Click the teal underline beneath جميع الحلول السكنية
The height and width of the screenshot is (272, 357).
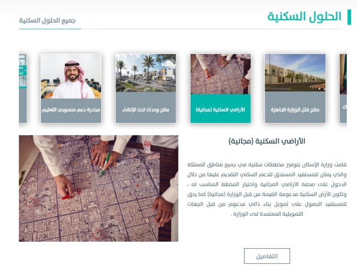tap(50, 29)
